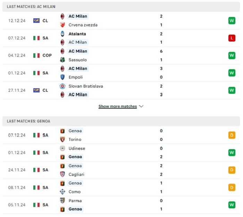Open the Last Matches: Genoa header
The height and width of the screenshot is (217, 243).
tap(121, 121)
